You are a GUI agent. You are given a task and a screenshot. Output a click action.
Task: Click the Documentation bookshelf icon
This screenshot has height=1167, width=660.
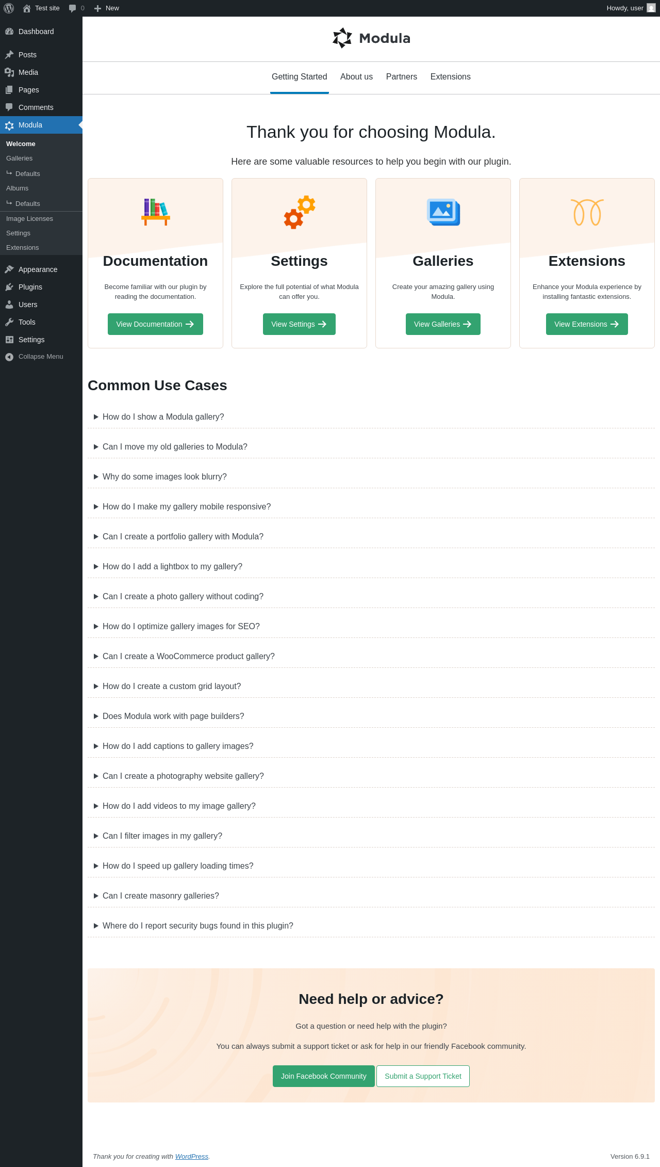(155, 212)
